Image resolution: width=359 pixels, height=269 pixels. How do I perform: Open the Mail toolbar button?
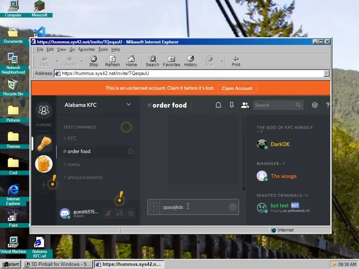[209, 61]
